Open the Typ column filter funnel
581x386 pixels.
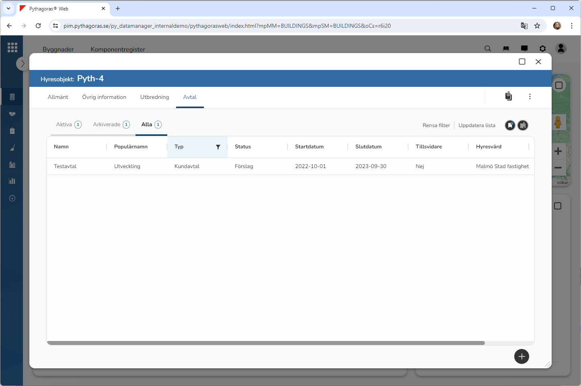[218, 147]
